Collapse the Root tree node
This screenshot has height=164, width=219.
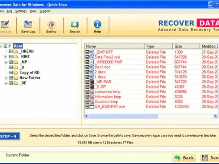[1, 46]
